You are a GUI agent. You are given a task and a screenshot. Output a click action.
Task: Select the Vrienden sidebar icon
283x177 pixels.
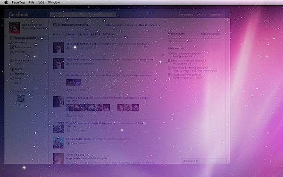point(12,52)
